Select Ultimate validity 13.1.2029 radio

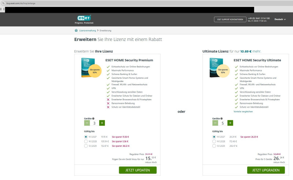214,146
